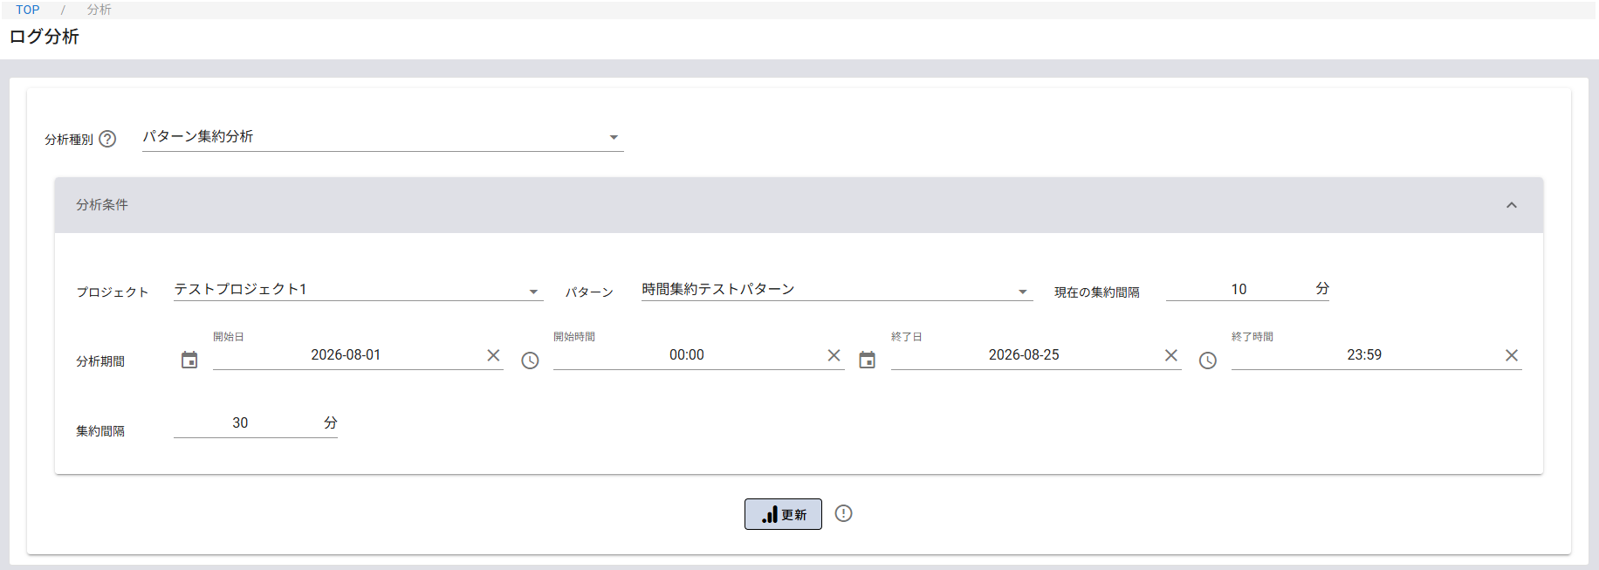The width and height of the screenshot is (1599, 570).
Task: Clear the 終了日 value 2026-08-25
Action: (x=1170, y=355)
